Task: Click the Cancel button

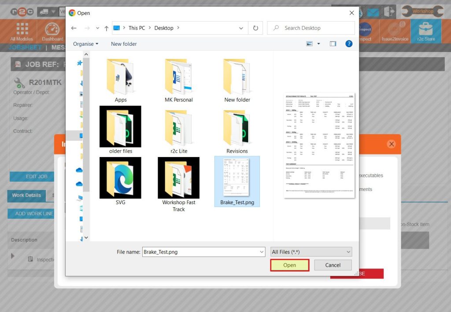Action: click(x=333, y=265)
